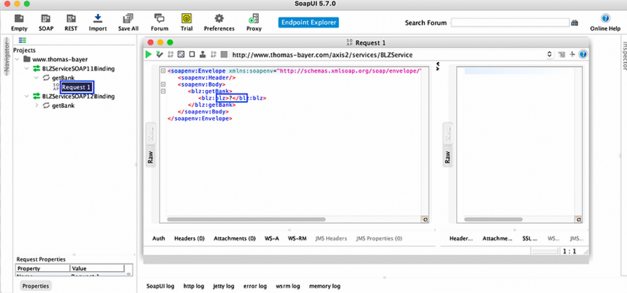Open the error log tab
Screen dimensions: 627x293
coord(255,286)
